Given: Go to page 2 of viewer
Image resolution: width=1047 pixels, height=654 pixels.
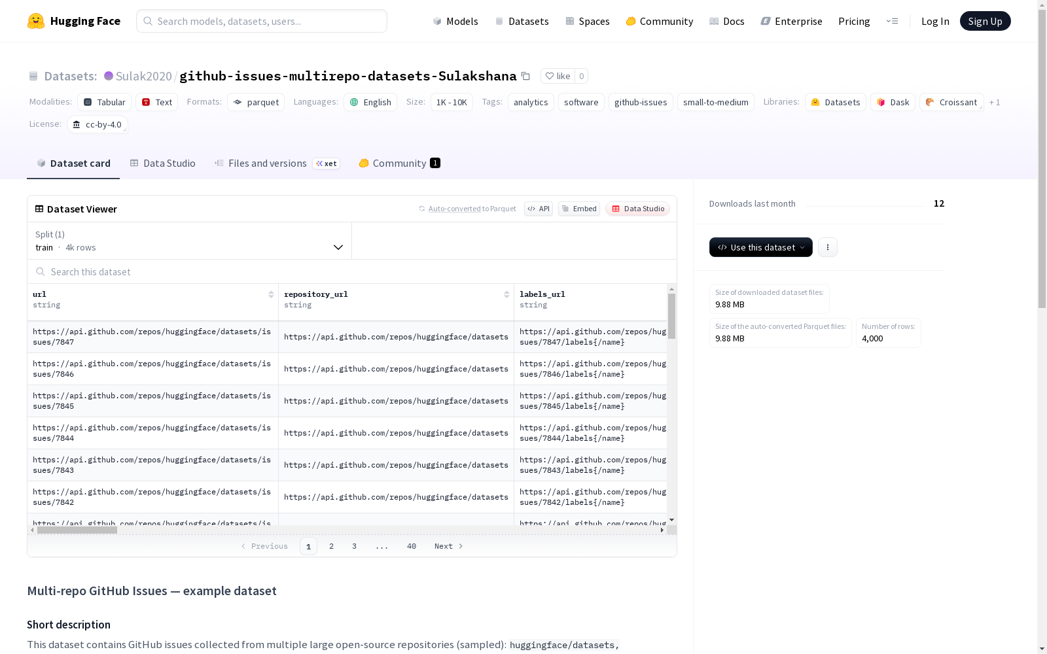Looking at the screenshot, I should pos(331,546).
